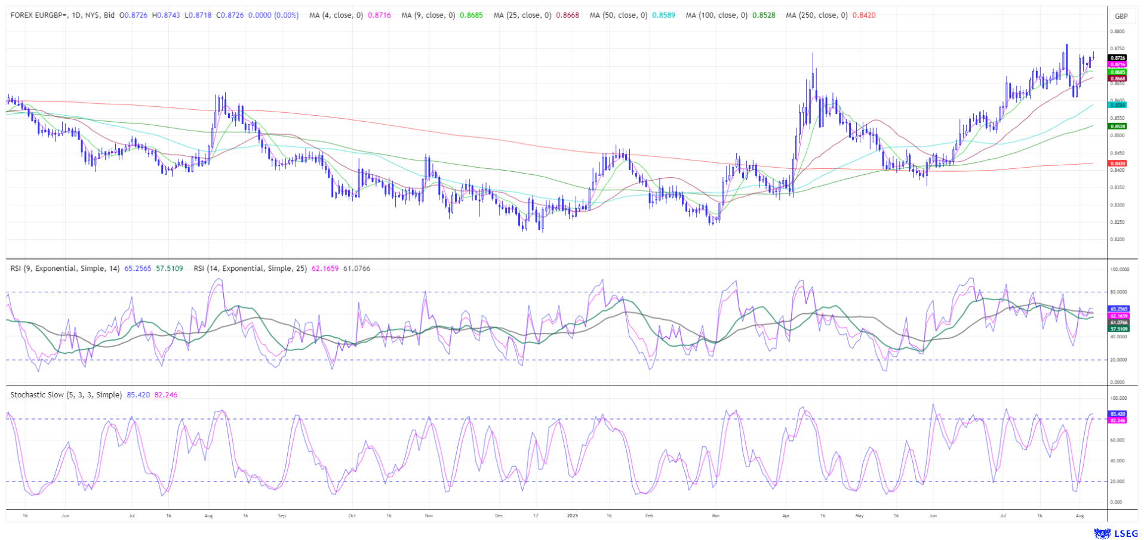Click the cyan 0.8589 price tag
This screenshot has width=1144, height=540.
(1118, 105)
